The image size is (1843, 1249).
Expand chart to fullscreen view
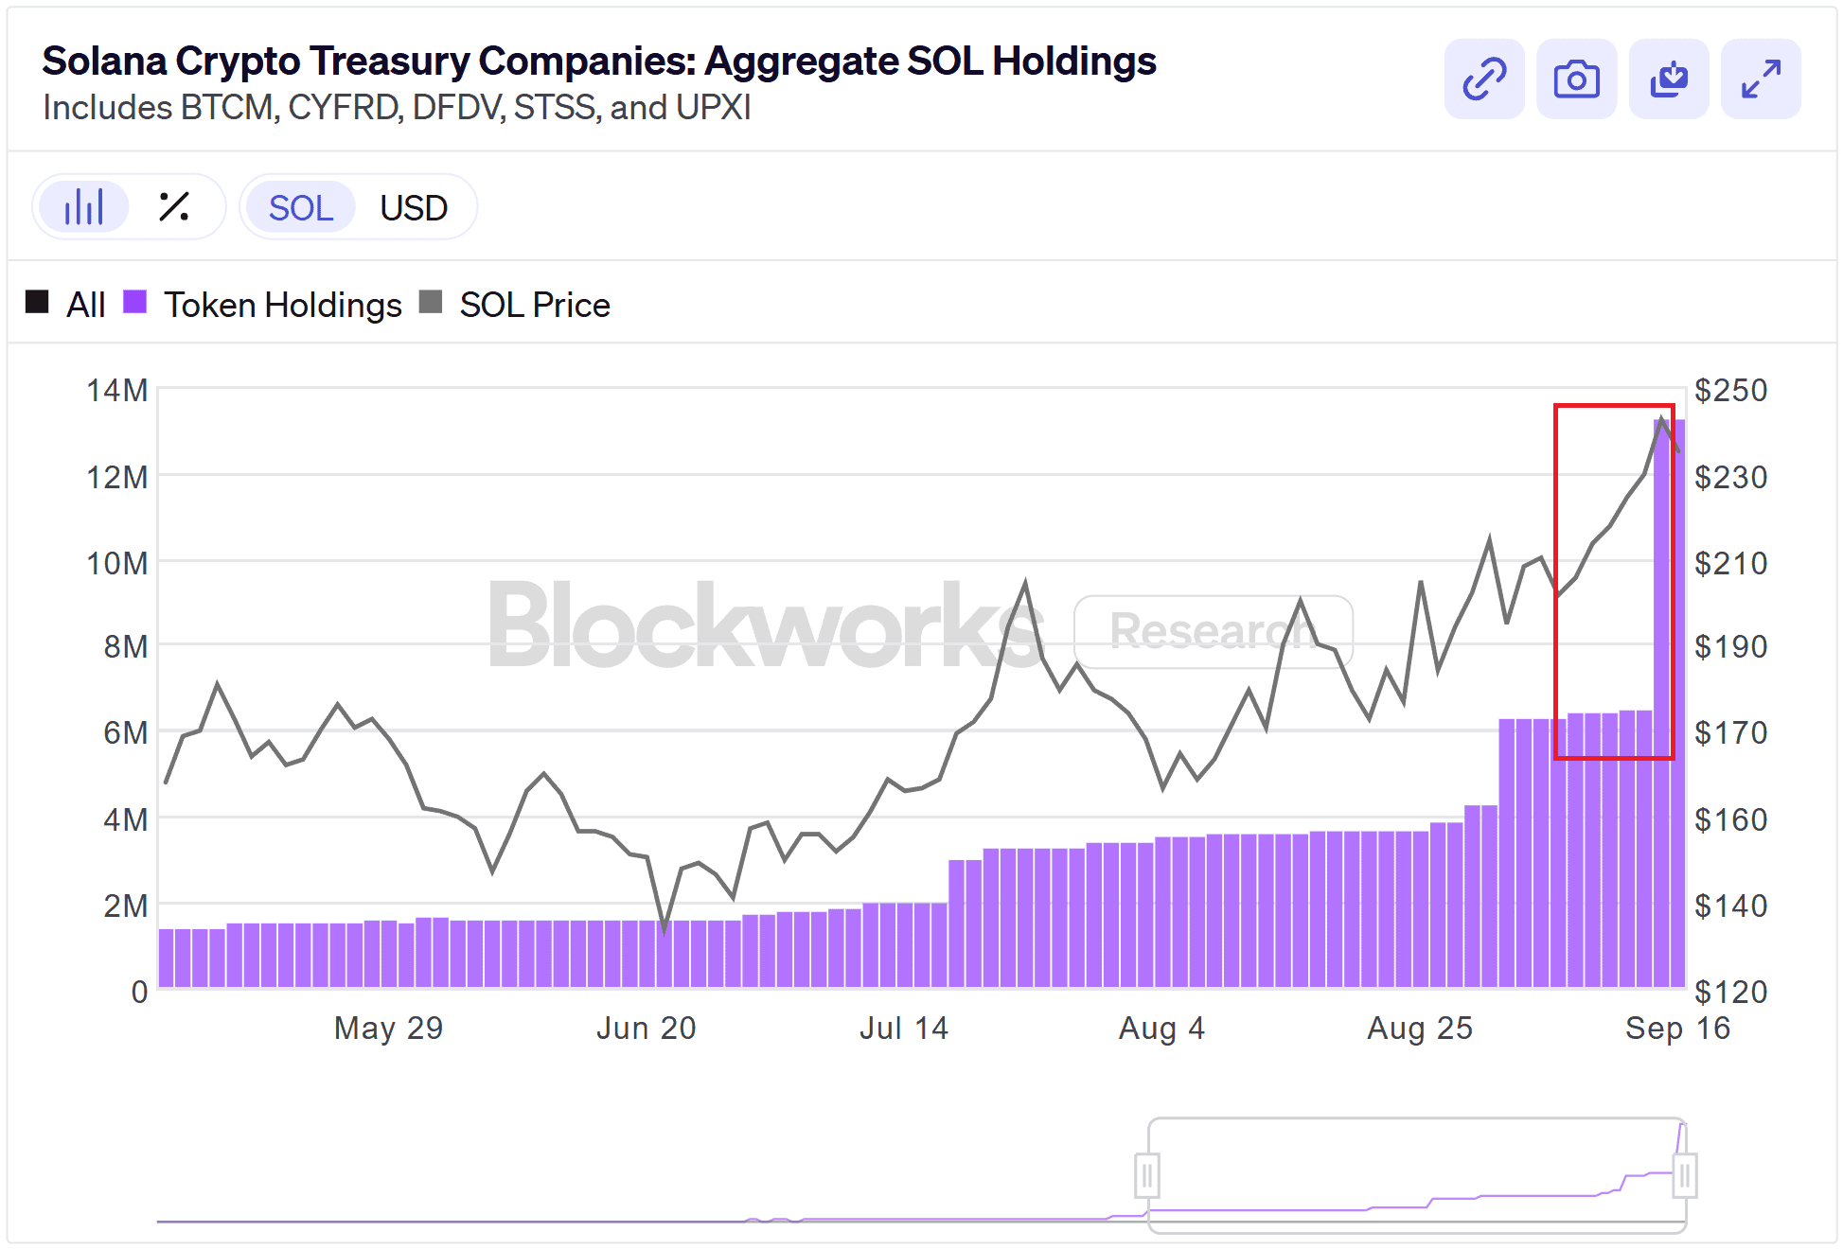tap(1761, 79)
